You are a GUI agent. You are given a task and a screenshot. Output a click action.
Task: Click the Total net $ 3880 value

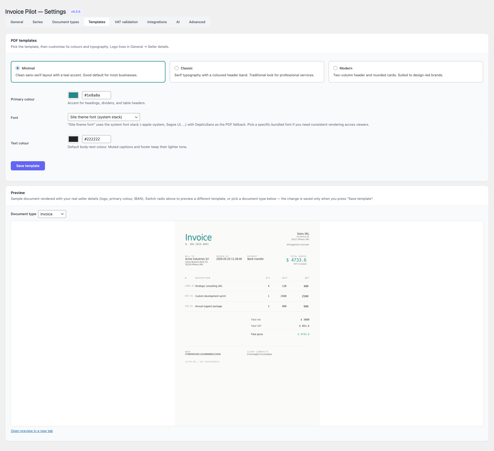pyautogui.click(x=305, y=320)
